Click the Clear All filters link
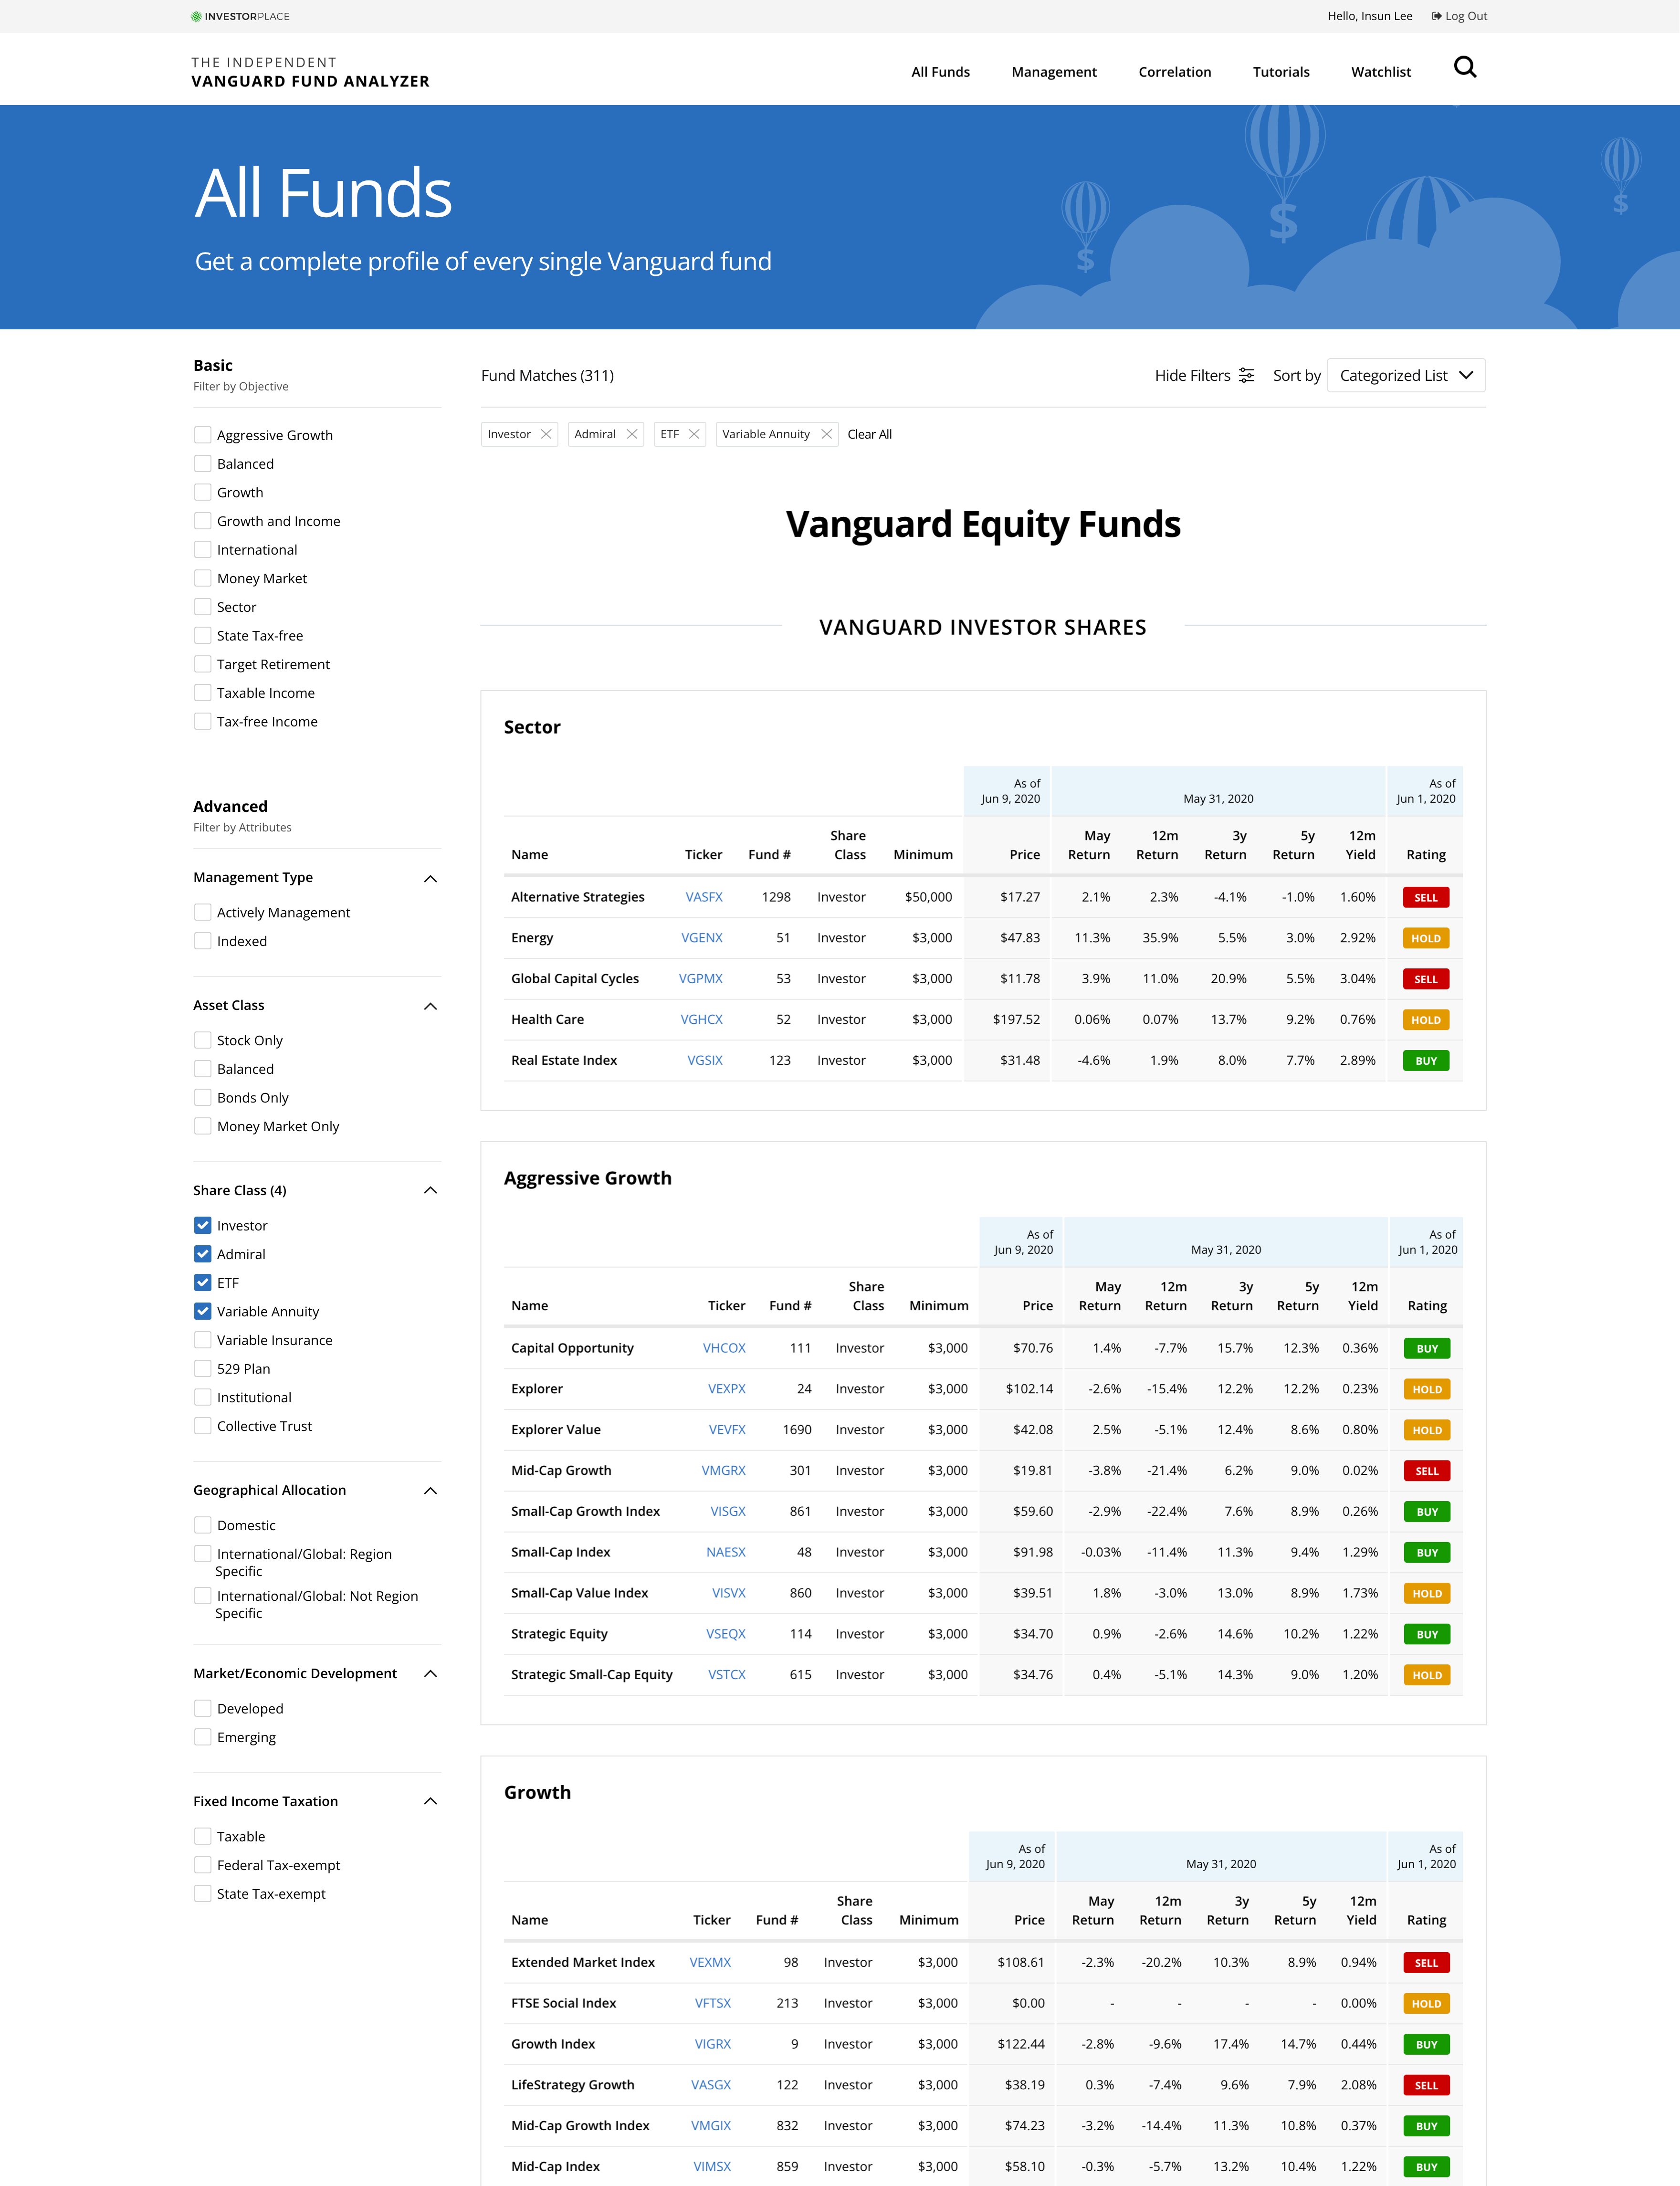 click(x=869, y=434)
